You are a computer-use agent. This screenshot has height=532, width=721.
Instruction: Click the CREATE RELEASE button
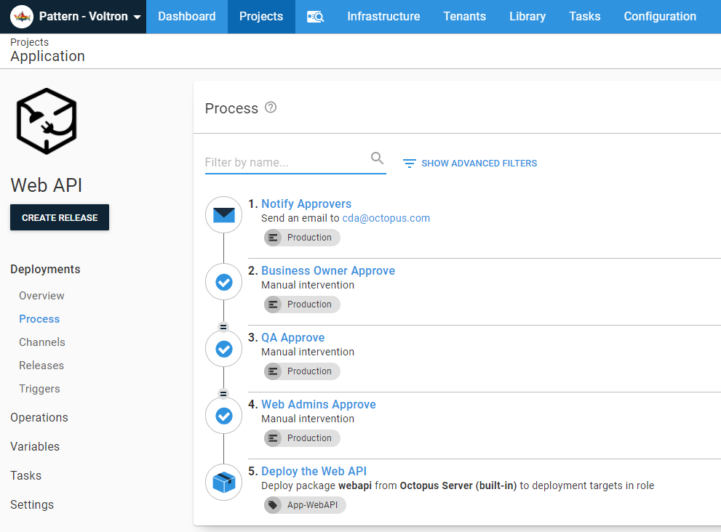(x=59, y=217)
